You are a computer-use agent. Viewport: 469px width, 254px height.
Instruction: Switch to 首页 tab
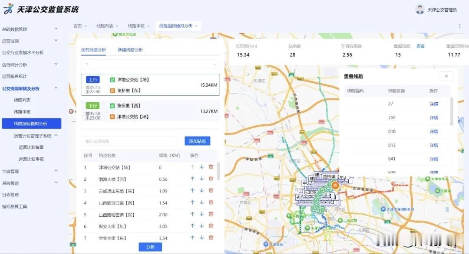tap(77, 26)
